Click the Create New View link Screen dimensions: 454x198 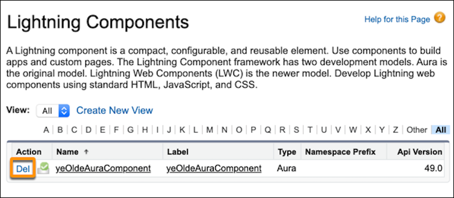[x=114, y=110]
